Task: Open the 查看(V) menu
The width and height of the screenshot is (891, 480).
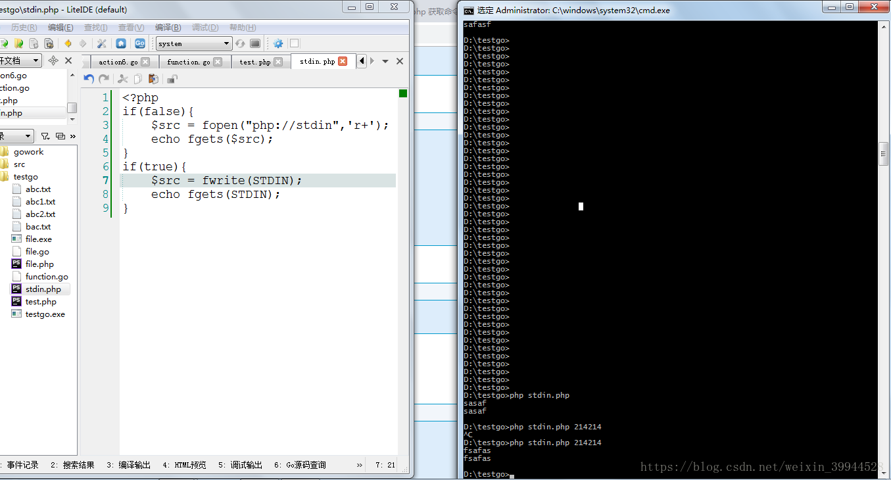Action: [131, 28]
